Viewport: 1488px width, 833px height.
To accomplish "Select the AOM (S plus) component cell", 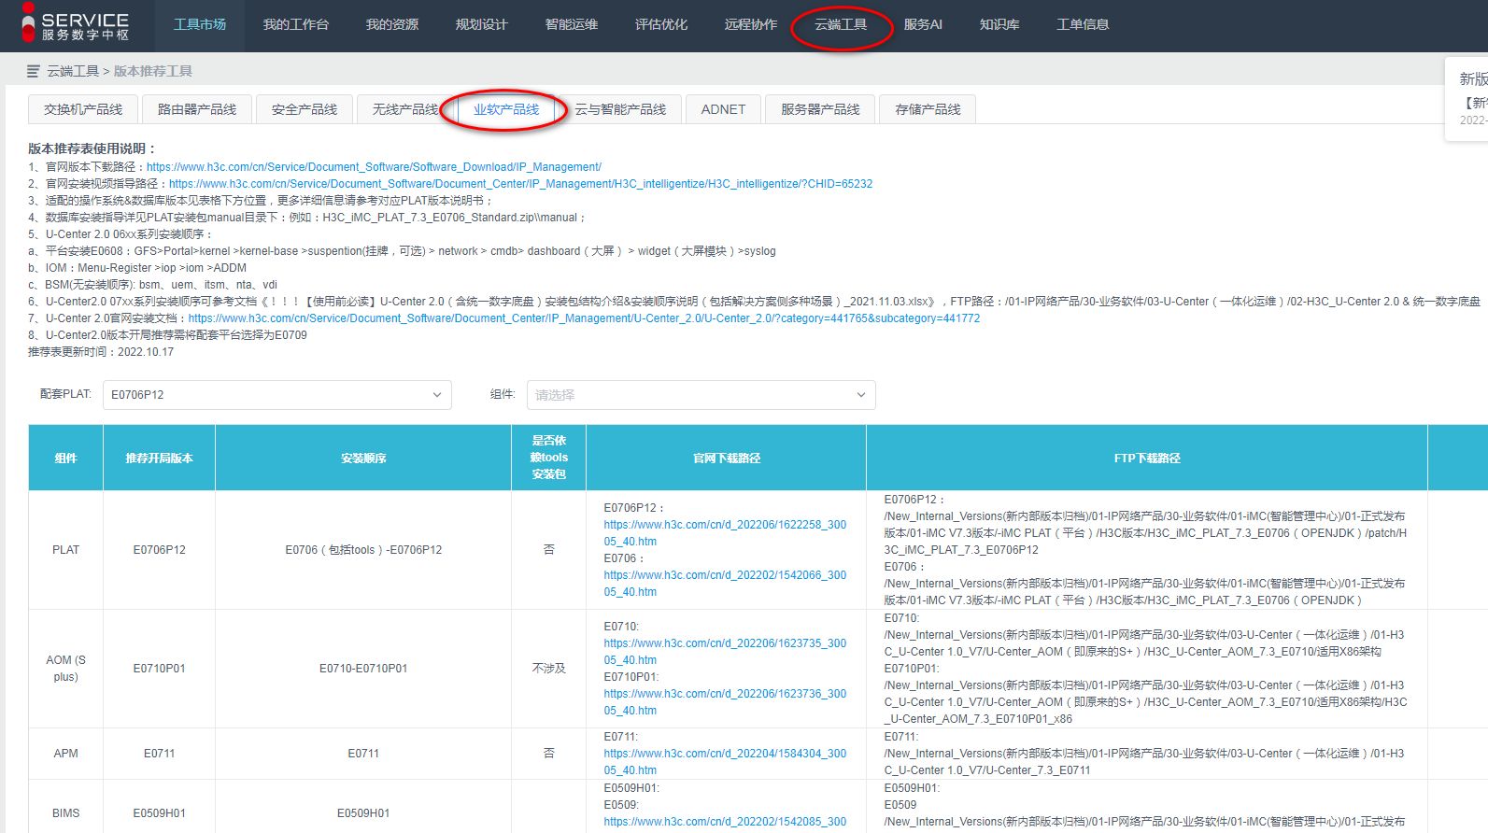I will (x=65, y=669).
